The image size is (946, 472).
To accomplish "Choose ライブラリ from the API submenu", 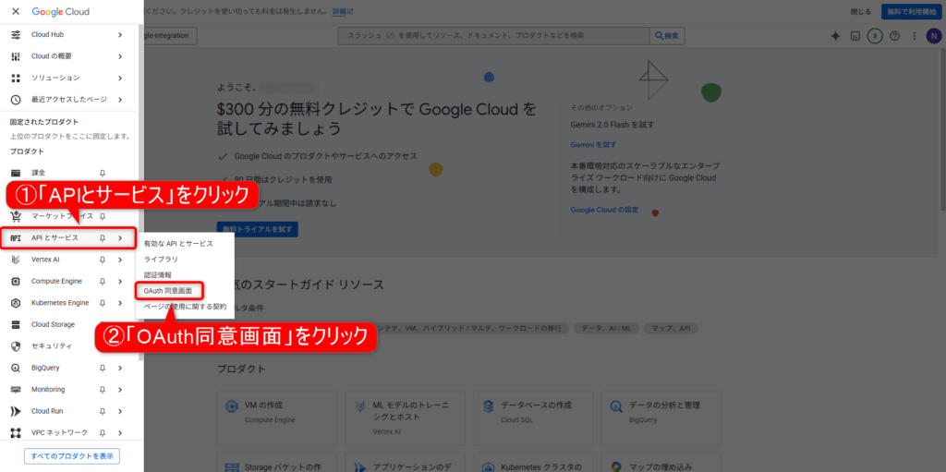I will pyautogui.click(x=162, y=260).
